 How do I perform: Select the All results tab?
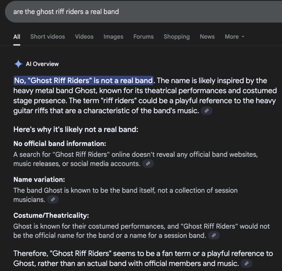coord(17,37)
